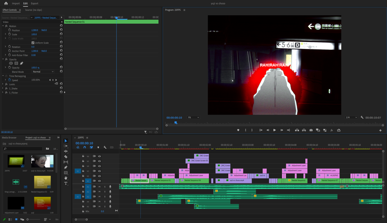Select the Razor tool
Image resolution: width=387 pixels, height=223 pixels.
[x=65, y=157]
